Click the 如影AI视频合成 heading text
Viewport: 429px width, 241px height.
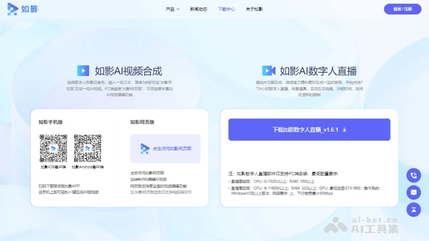click(128, 71)
